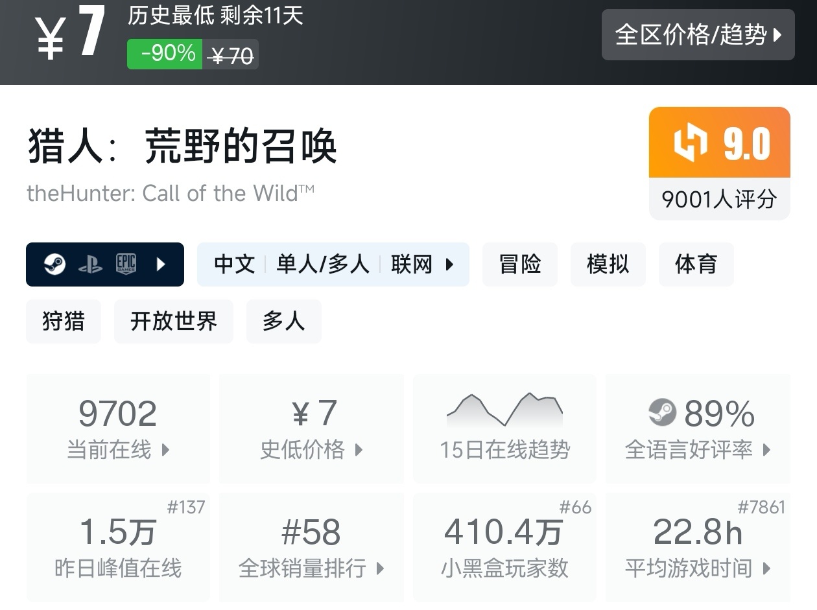Screen dimensions: 817x610
Task: Click the theHunter: Call of the Wild subtitle
Action: point(171,193)
